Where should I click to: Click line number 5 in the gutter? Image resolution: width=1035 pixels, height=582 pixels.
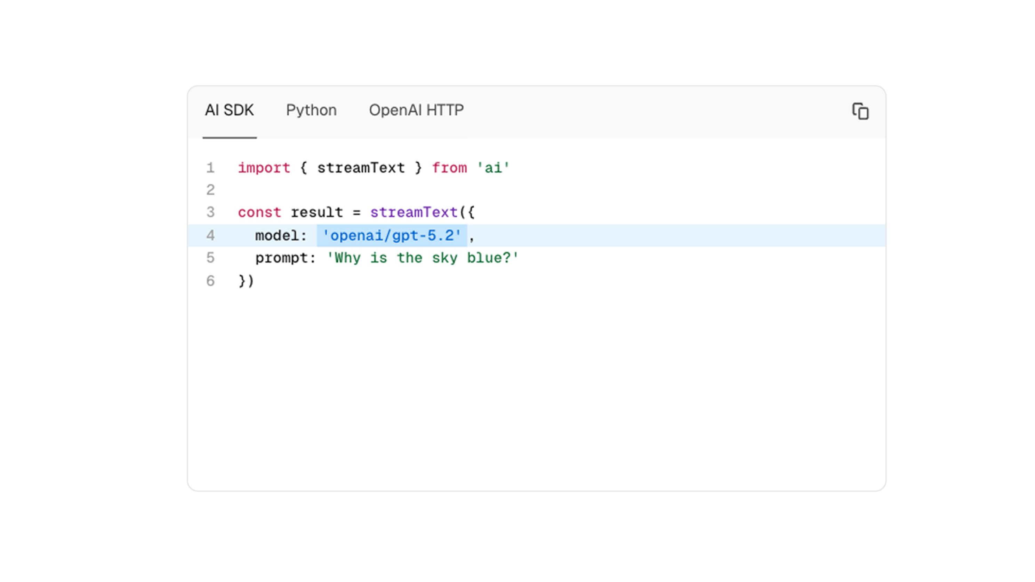click(210, 258)
